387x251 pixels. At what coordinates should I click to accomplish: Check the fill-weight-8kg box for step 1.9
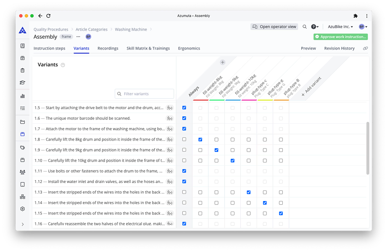tap(200, 150)
